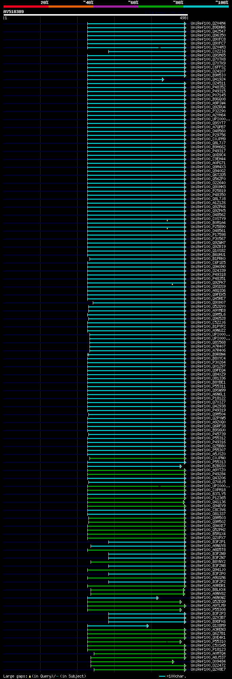Select the UniRef100_Q9XHO7 label
This screenshot has height=679, width=232.
(208, 303)
